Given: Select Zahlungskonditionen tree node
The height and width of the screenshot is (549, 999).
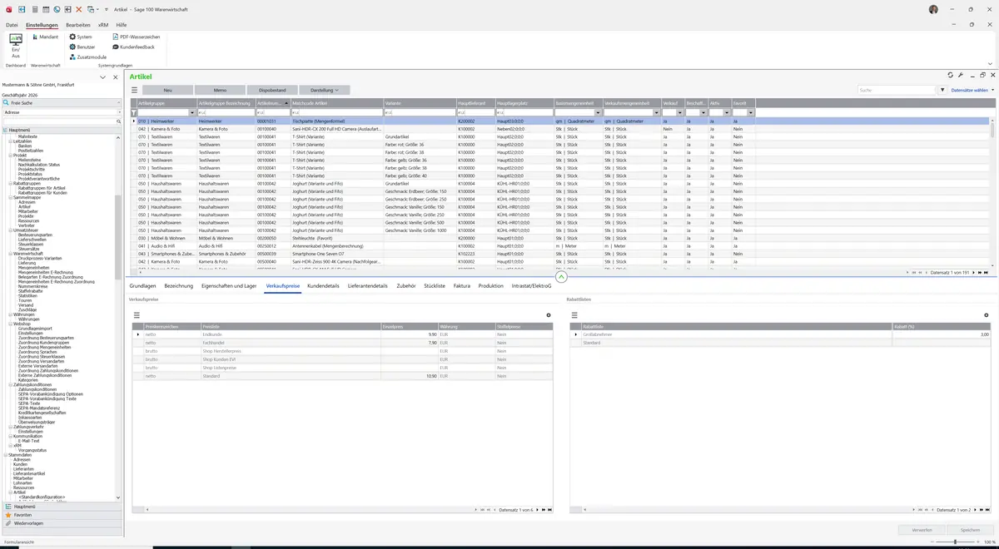Looking at the screenshot, I should click(32, 385).
